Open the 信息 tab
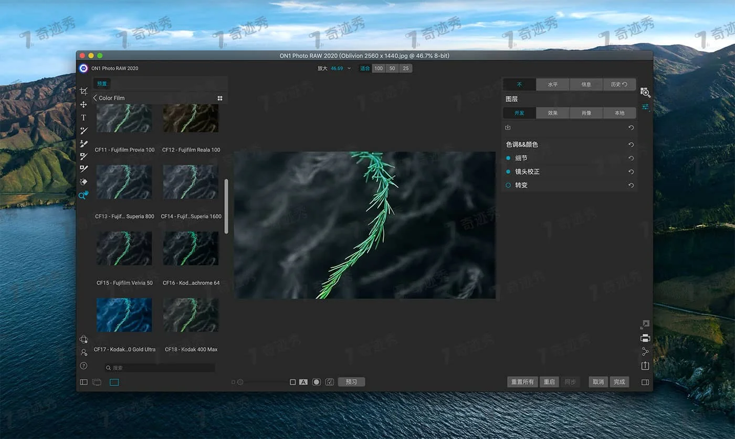The image size is (735, 439). tap(586, 85)
